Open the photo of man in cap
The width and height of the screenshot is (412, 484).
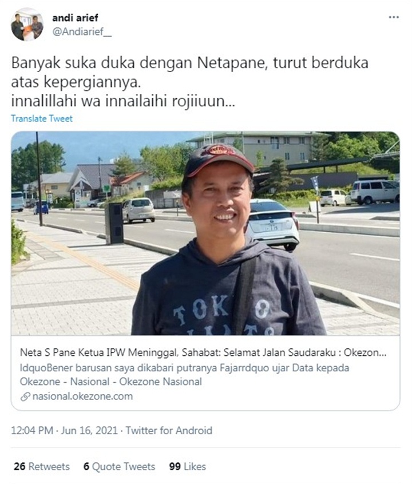(205, 233)
